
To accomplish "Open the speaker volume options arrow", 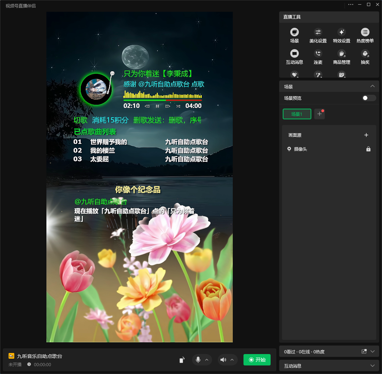I will click(232, 360).
